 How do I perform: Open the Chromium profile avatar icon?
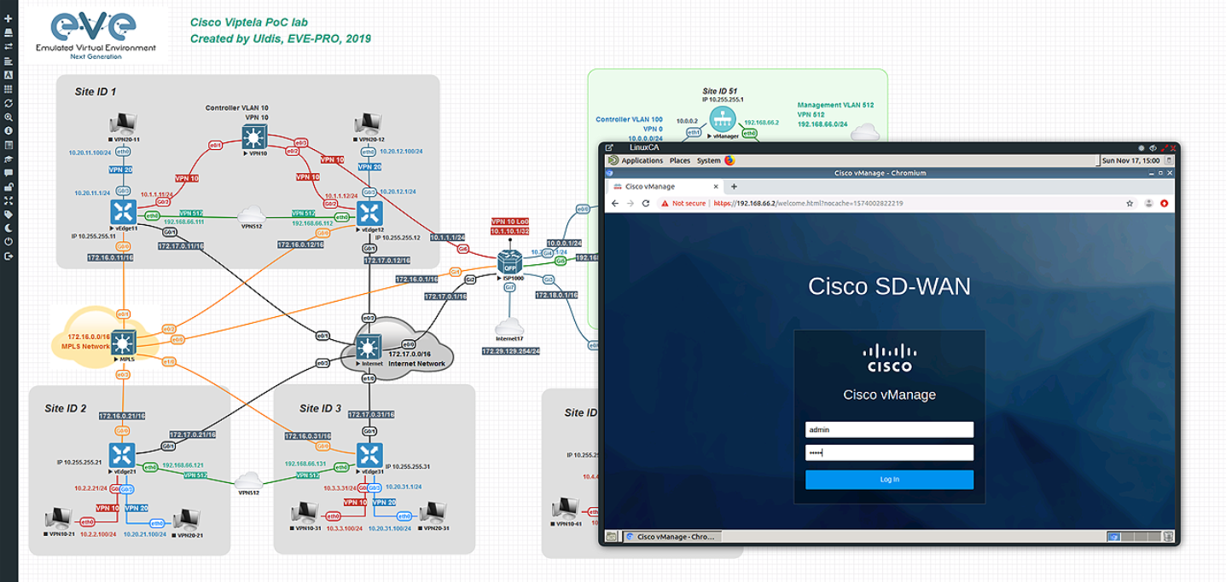point(1149,204)
